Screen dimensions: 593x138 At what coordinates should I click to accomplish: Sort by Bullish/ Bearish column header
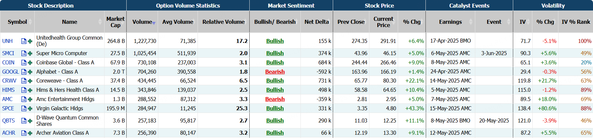tap(275, 22)
